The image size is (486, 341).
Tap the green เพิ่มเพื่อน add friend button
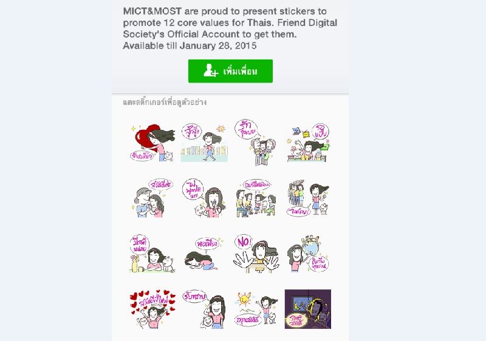coord(230,71)
